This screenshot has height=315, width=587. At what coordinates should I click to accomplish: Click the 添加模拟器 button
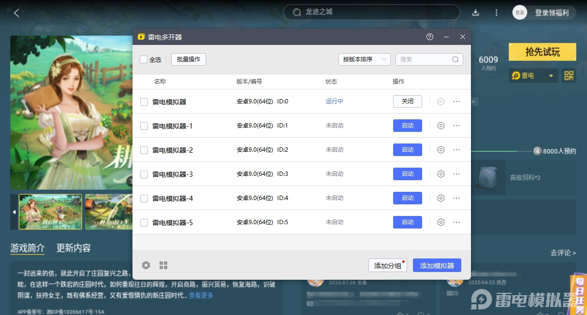coord(437,265)
